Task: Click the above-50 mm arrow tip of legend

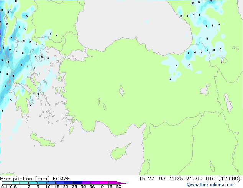Action: coord(121,183)
